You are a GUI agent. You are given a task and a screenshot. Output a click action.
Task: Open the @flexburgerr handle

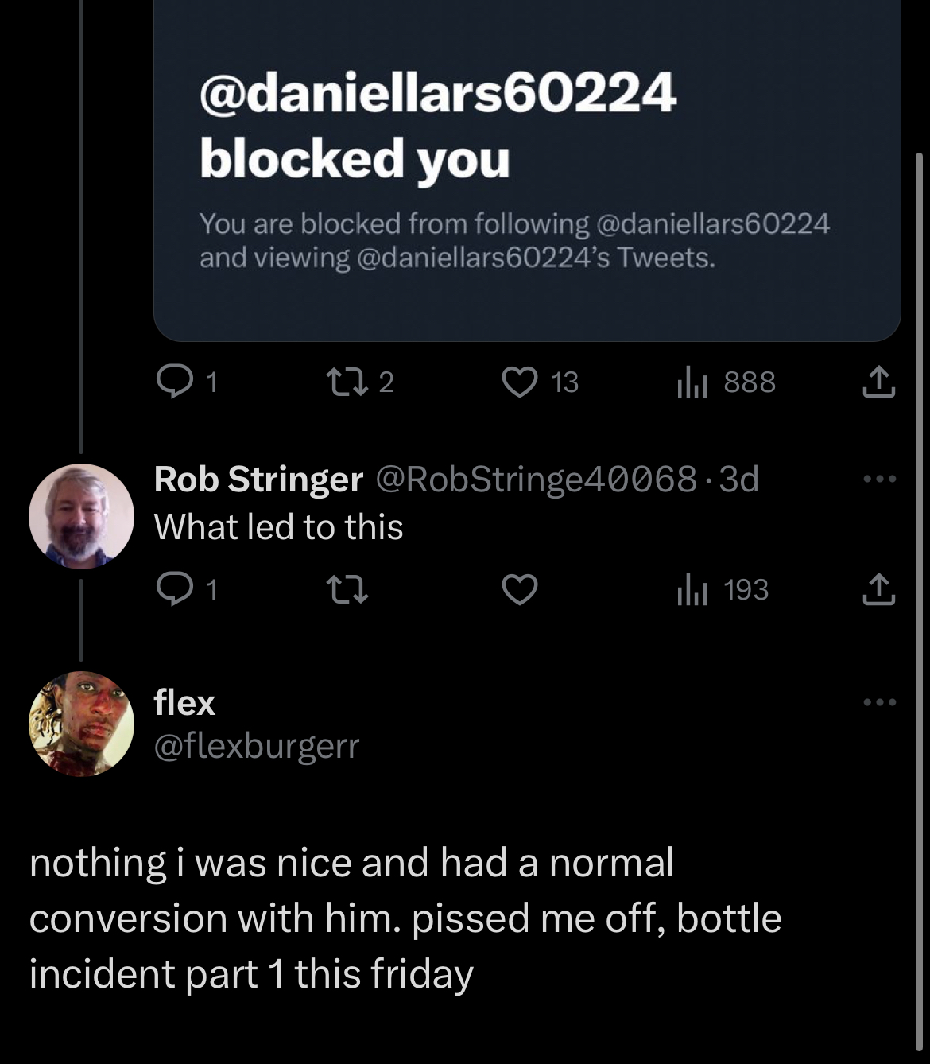click(256, 746)
